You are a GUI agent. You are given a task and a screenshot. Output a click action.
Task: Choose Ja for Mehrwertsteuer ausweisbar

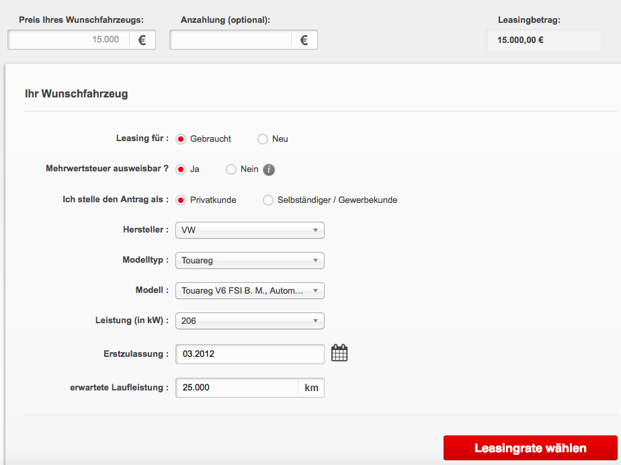click(x=181, y=169)
